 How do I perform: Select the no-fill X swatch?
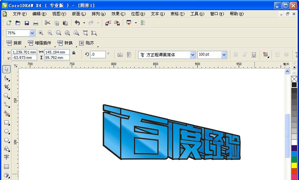pos(294,79)
